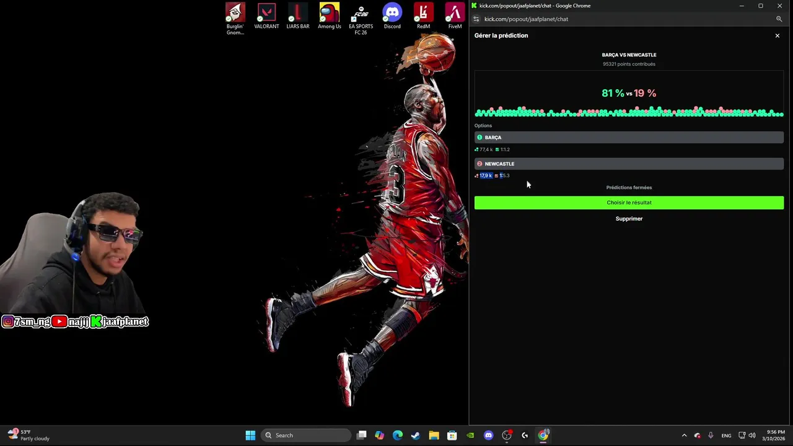Open the weather widget showing 53°F
The image size is (793, 446).
pyautogui.click(x=29, y=435)
